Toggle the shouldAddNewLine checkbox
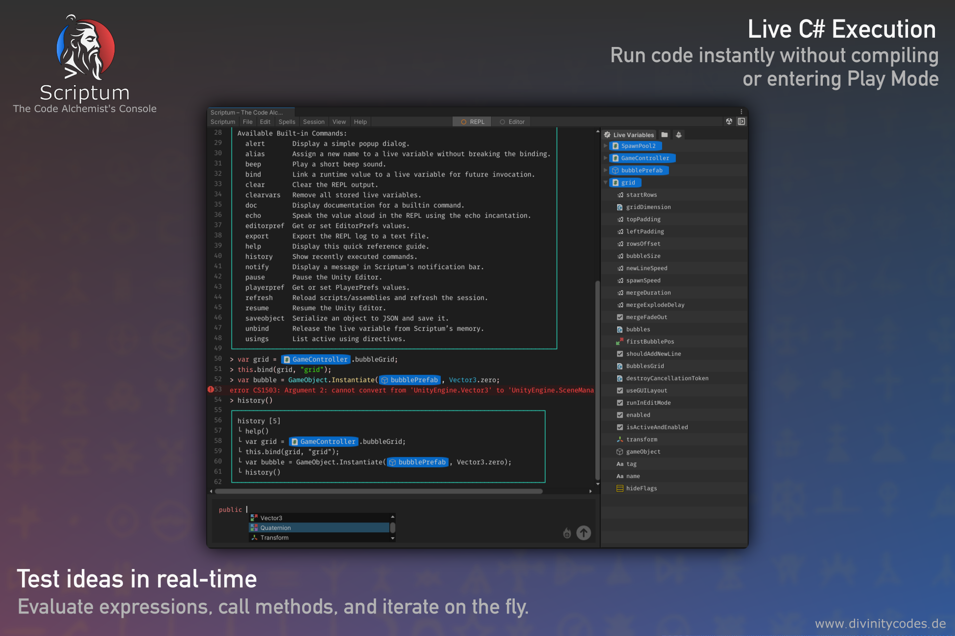The image size is (955, 636). (620, 354)
